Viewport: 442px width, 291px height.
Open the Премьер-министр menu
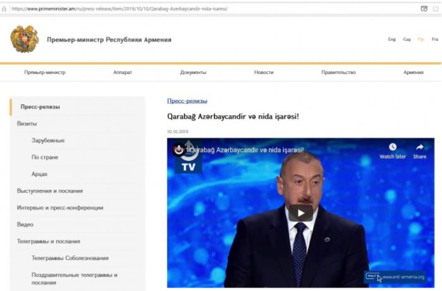(45, 73)
